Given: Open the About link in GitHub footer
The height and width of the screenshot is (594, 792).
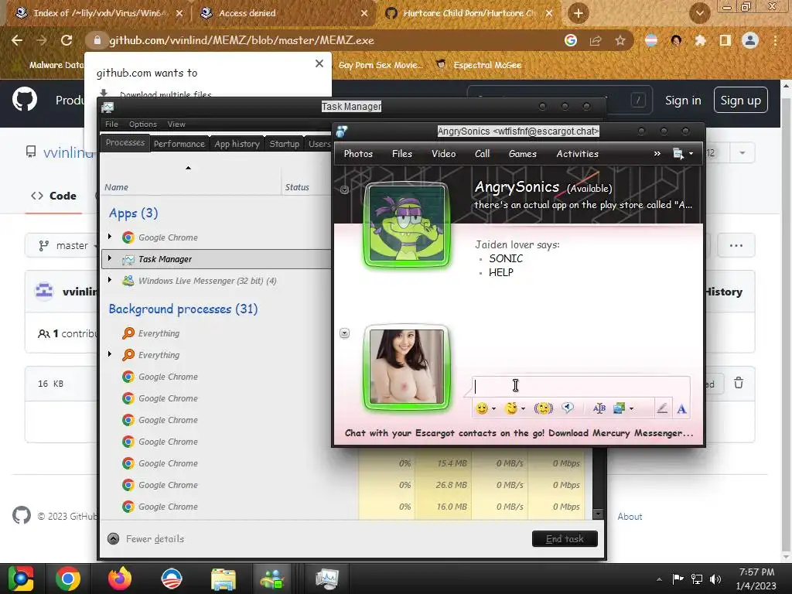Looking at the screenshot, I should point(630,517).
